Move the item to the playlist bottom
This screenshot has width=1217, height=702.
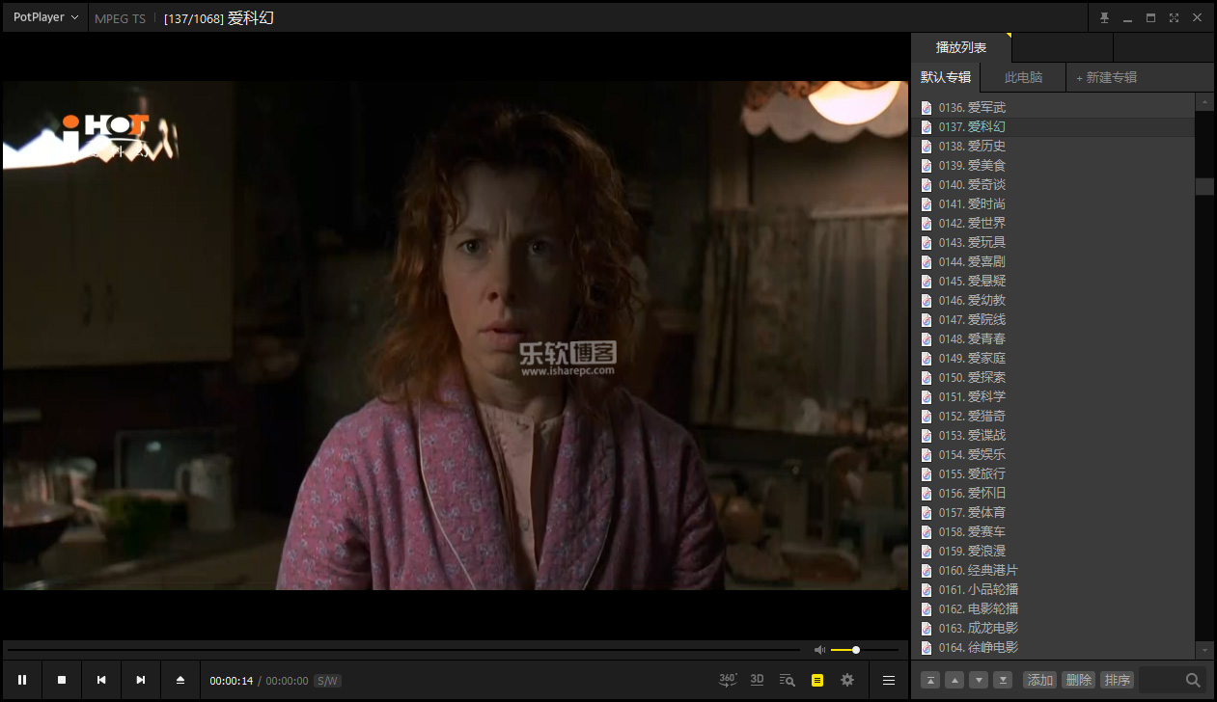point(1003,680)
